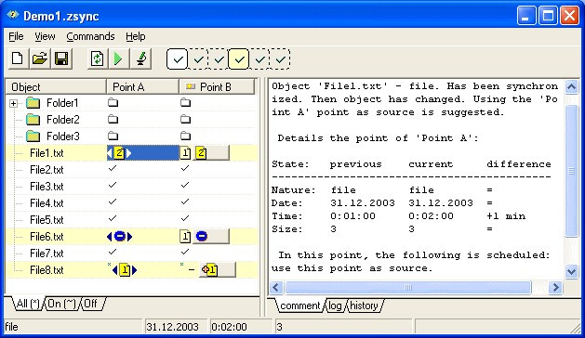Click the comment pane scroll up arrow
585x338 pixels.
click(x=572, y=87)
